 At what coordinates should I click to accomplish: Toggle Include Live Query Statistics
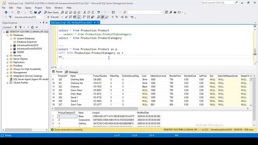point(89,17)
